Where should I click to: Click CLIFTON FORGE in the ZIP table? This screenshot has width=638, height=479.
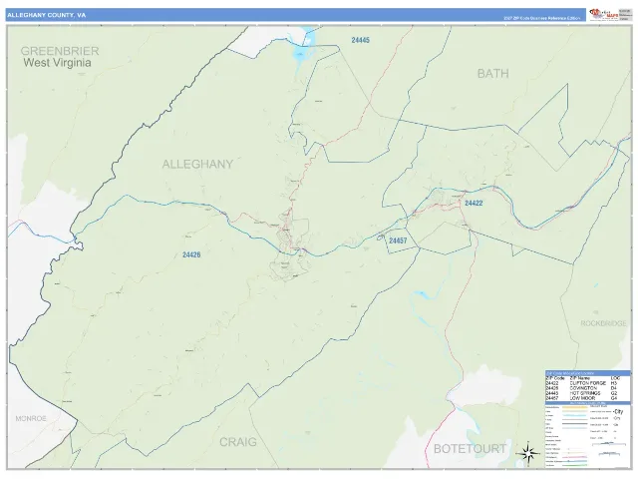pyautogui.click(x=587, y=383)
